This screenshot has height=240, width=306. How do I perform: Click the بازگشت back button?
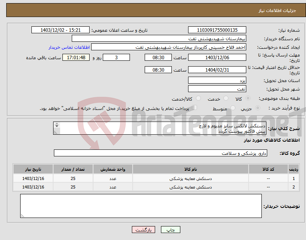tap(143, 230)
